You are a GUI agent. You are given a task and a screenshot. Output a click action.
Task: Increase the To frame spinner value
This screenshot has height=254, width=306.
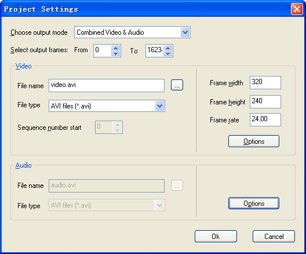coord(168,48)
